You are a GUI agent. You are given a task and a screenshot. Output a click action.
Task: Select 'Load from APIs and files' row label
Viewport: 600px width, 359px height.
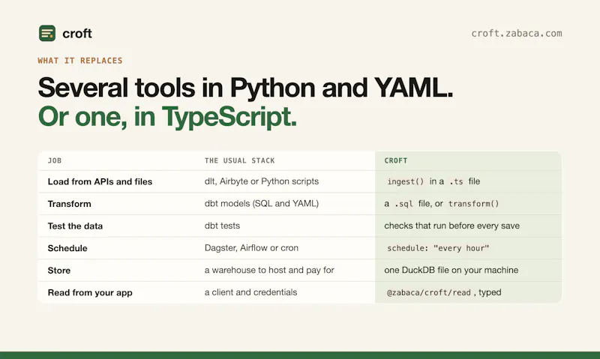click(100, 181)
